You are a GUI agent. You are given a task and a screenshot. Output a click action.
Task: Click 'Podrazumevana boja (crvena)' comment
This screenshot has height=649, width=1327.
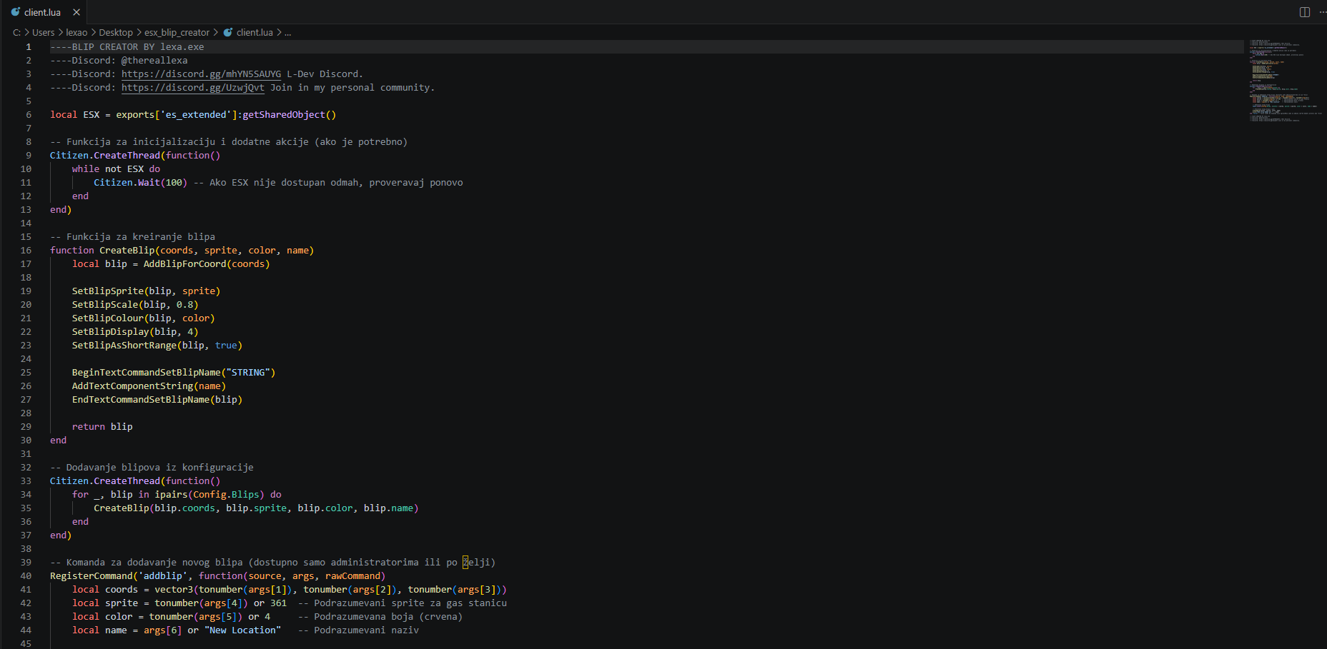tap(388, 617)
